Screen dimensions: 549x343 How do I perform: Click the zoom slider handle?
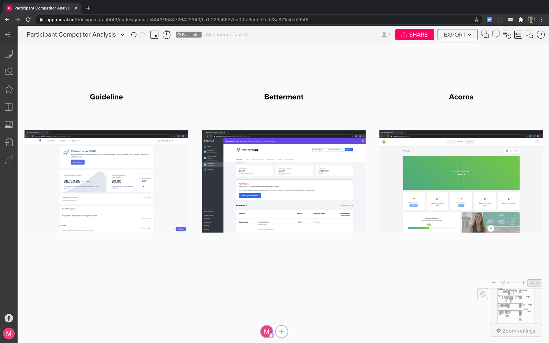(x=503, y=283)
